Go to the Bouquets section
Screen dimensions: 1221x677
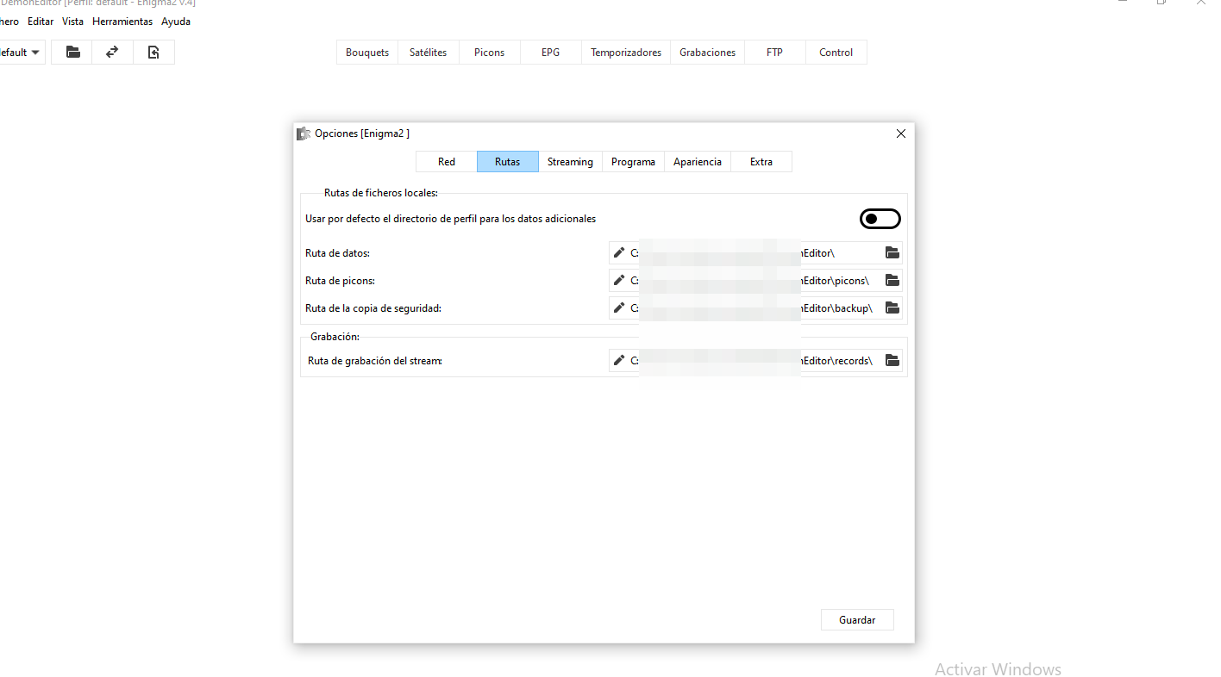point(367,53)
